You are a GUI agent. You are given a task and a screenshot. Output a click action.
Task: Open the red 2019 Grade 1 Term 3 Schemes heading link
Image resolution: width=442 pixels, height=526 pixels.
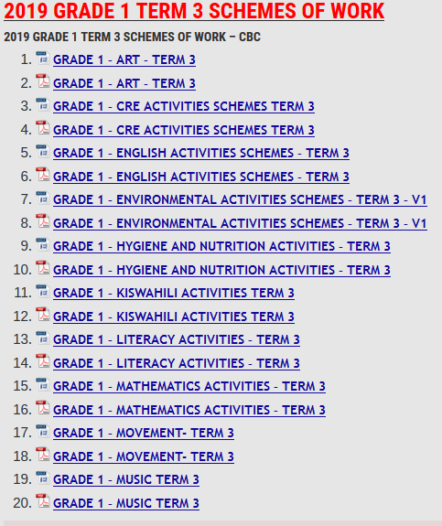tap(194, 11)
